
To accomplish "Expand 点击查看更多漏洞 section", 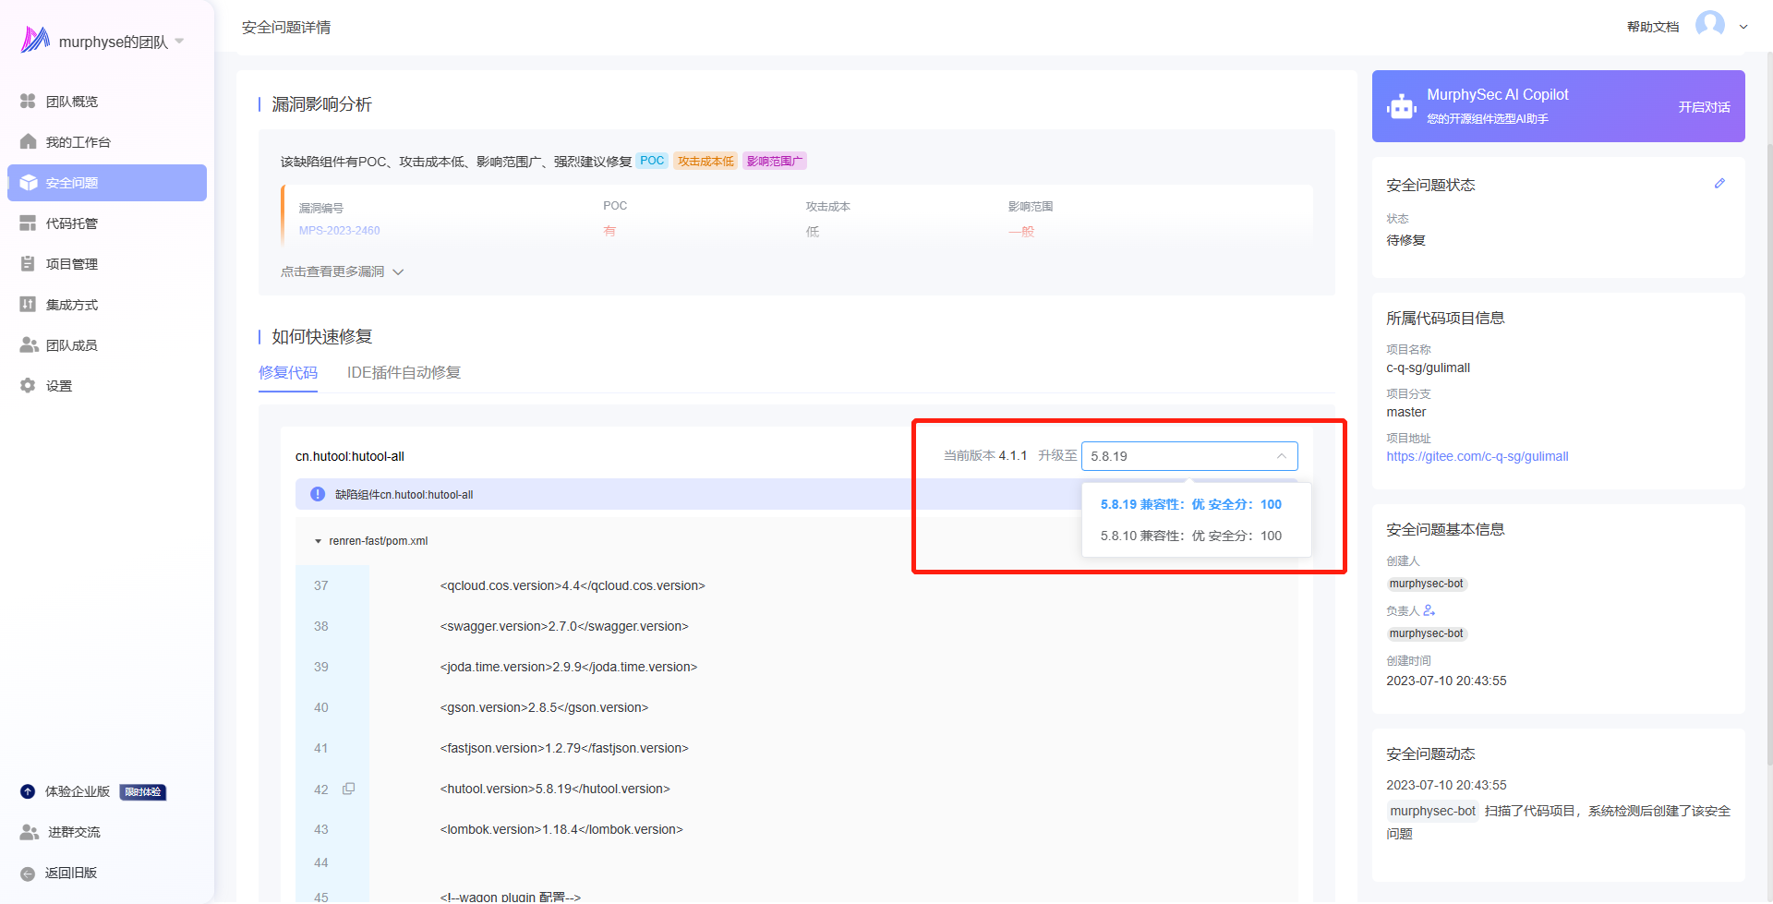I will 342,271.
